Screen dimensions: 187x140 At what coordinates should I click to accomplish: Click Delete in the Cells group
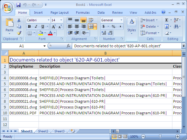click(150, 27)
